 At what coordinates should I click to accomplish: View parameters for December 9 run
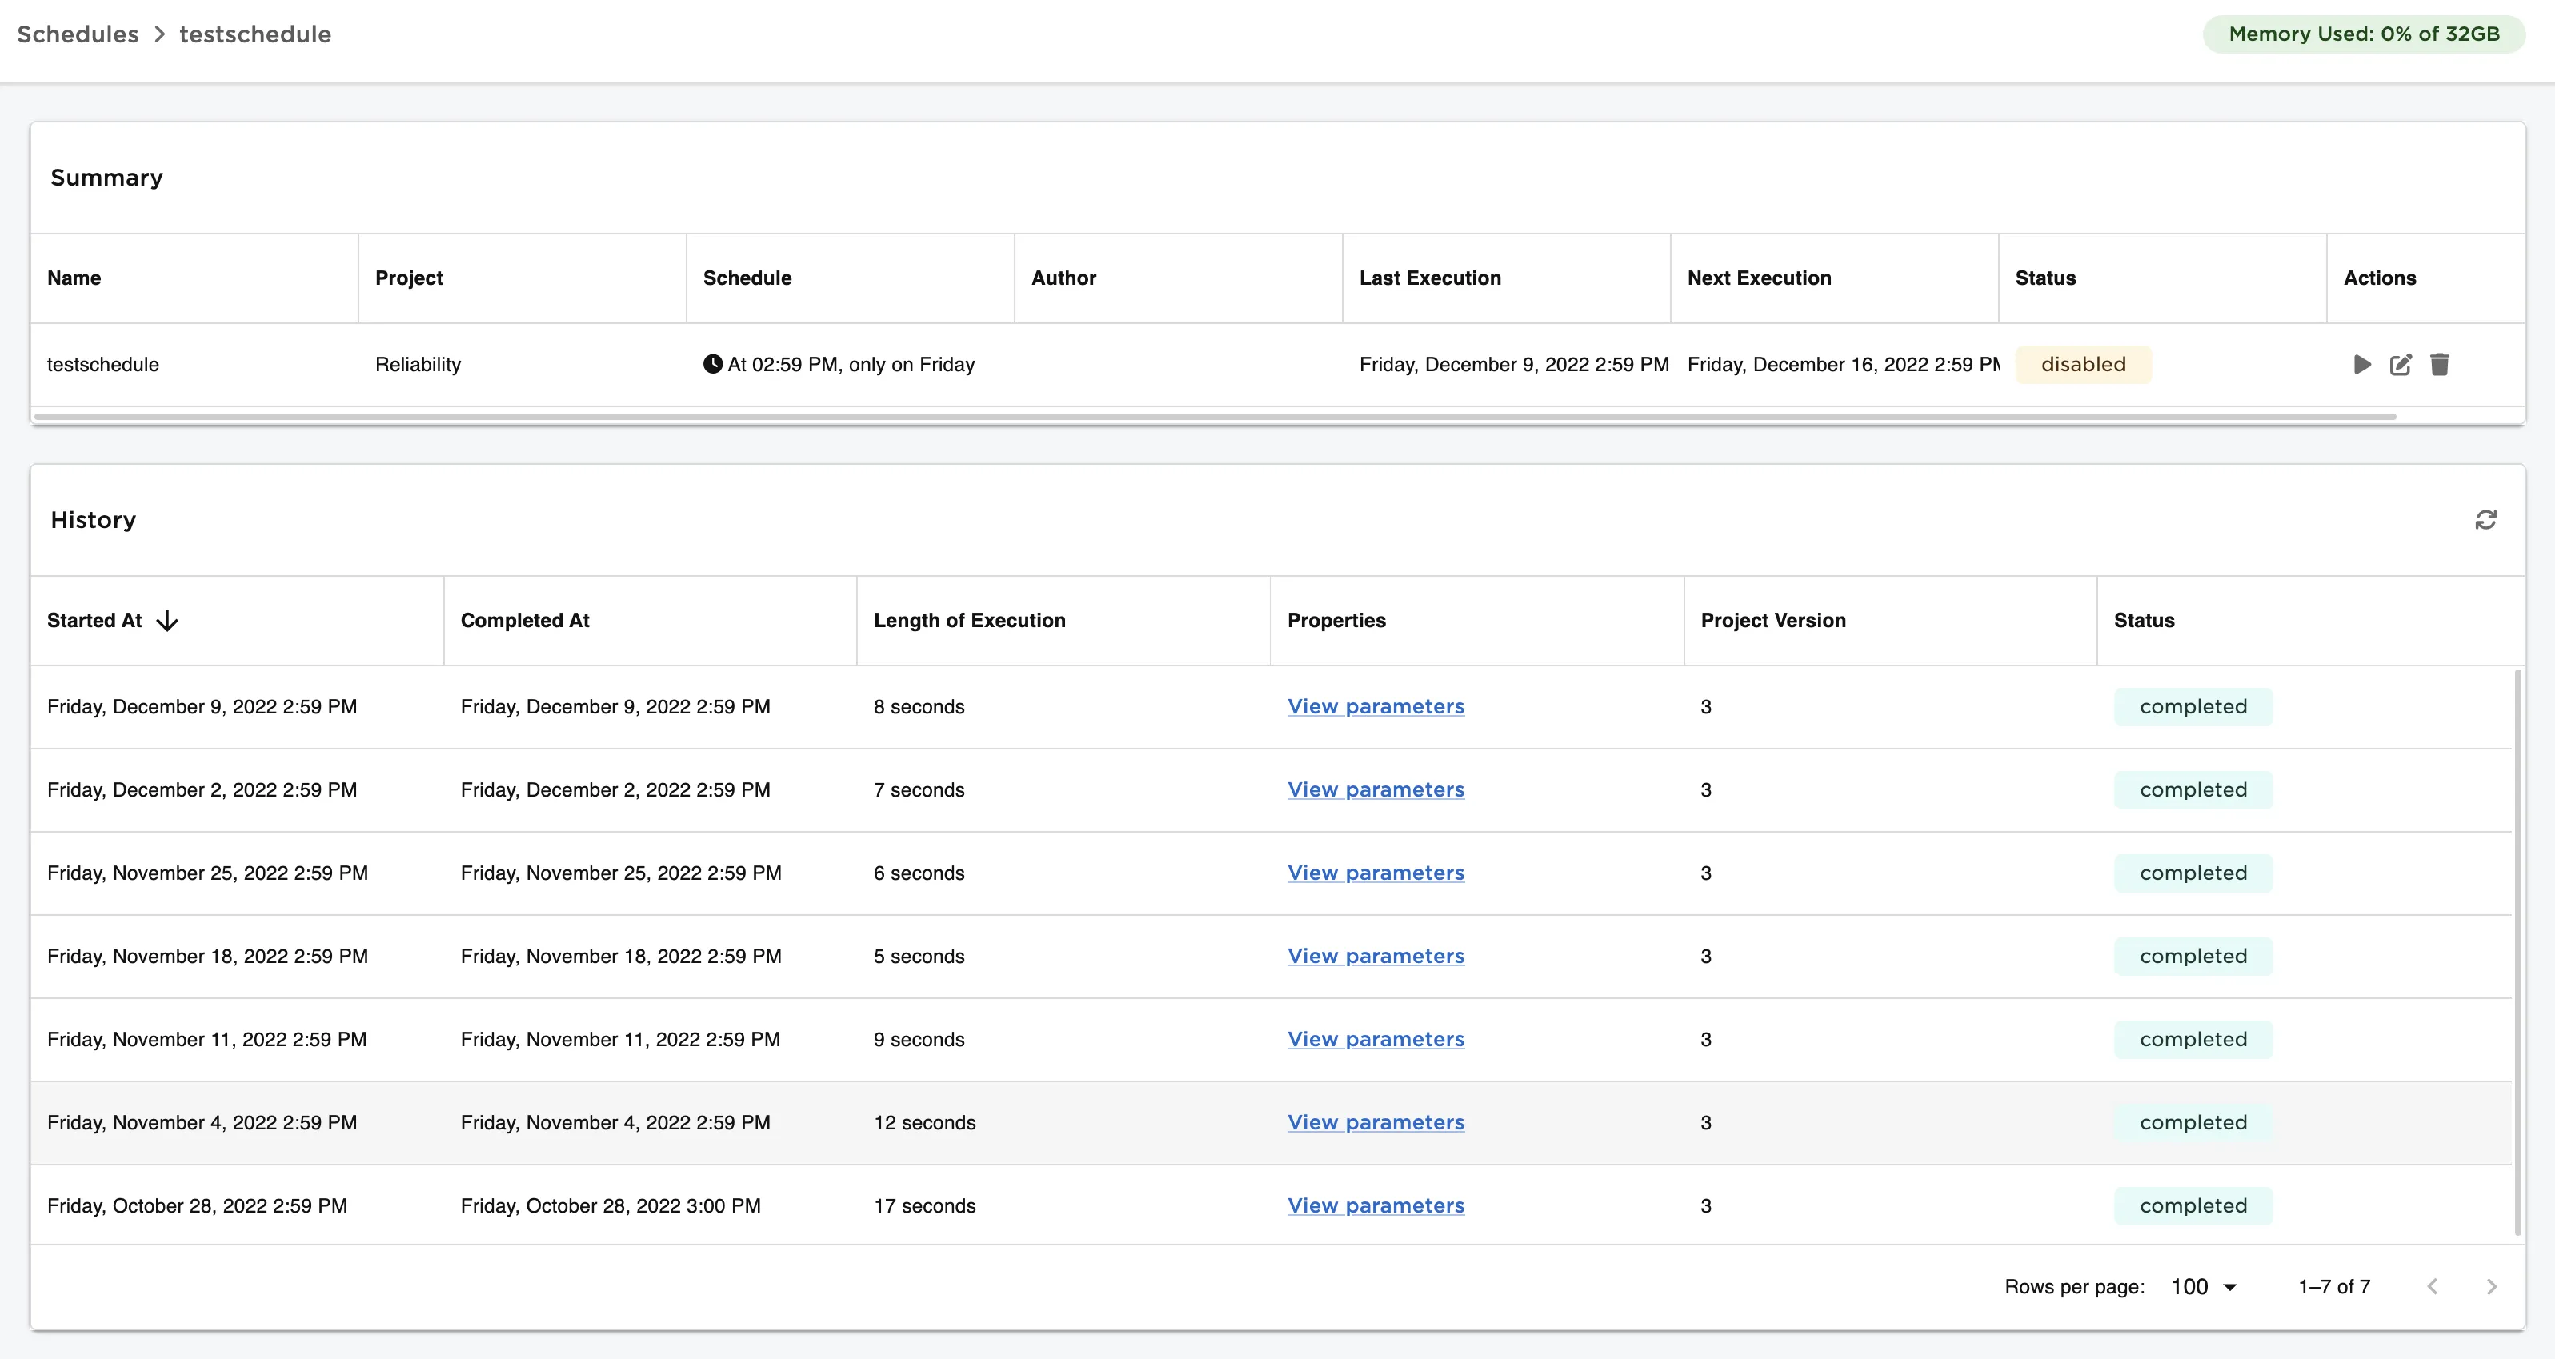point(1375,707)
